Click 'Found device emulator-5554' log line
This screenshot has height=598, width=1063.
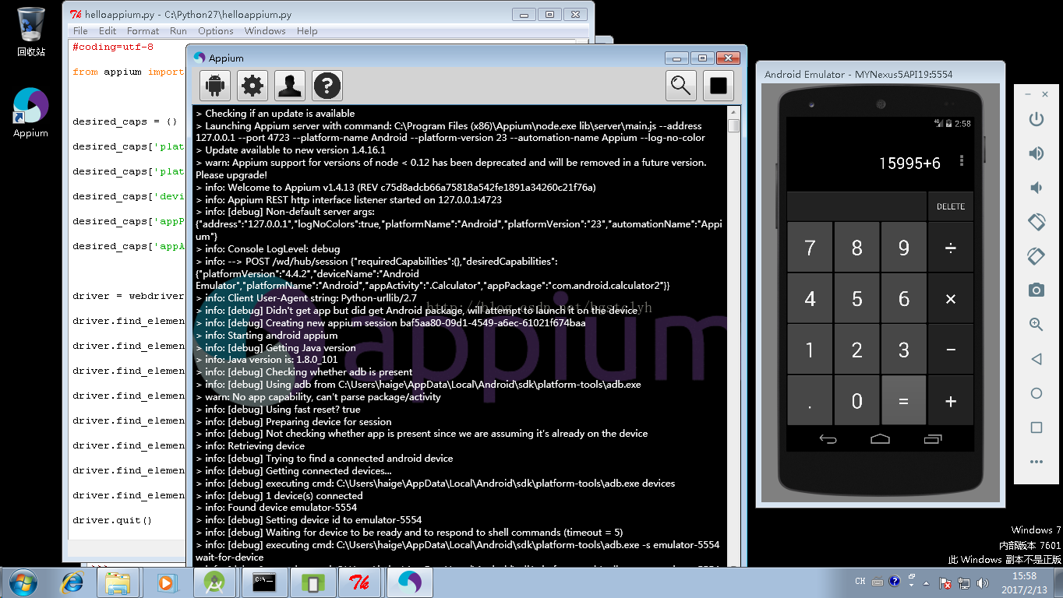(276, 508)
